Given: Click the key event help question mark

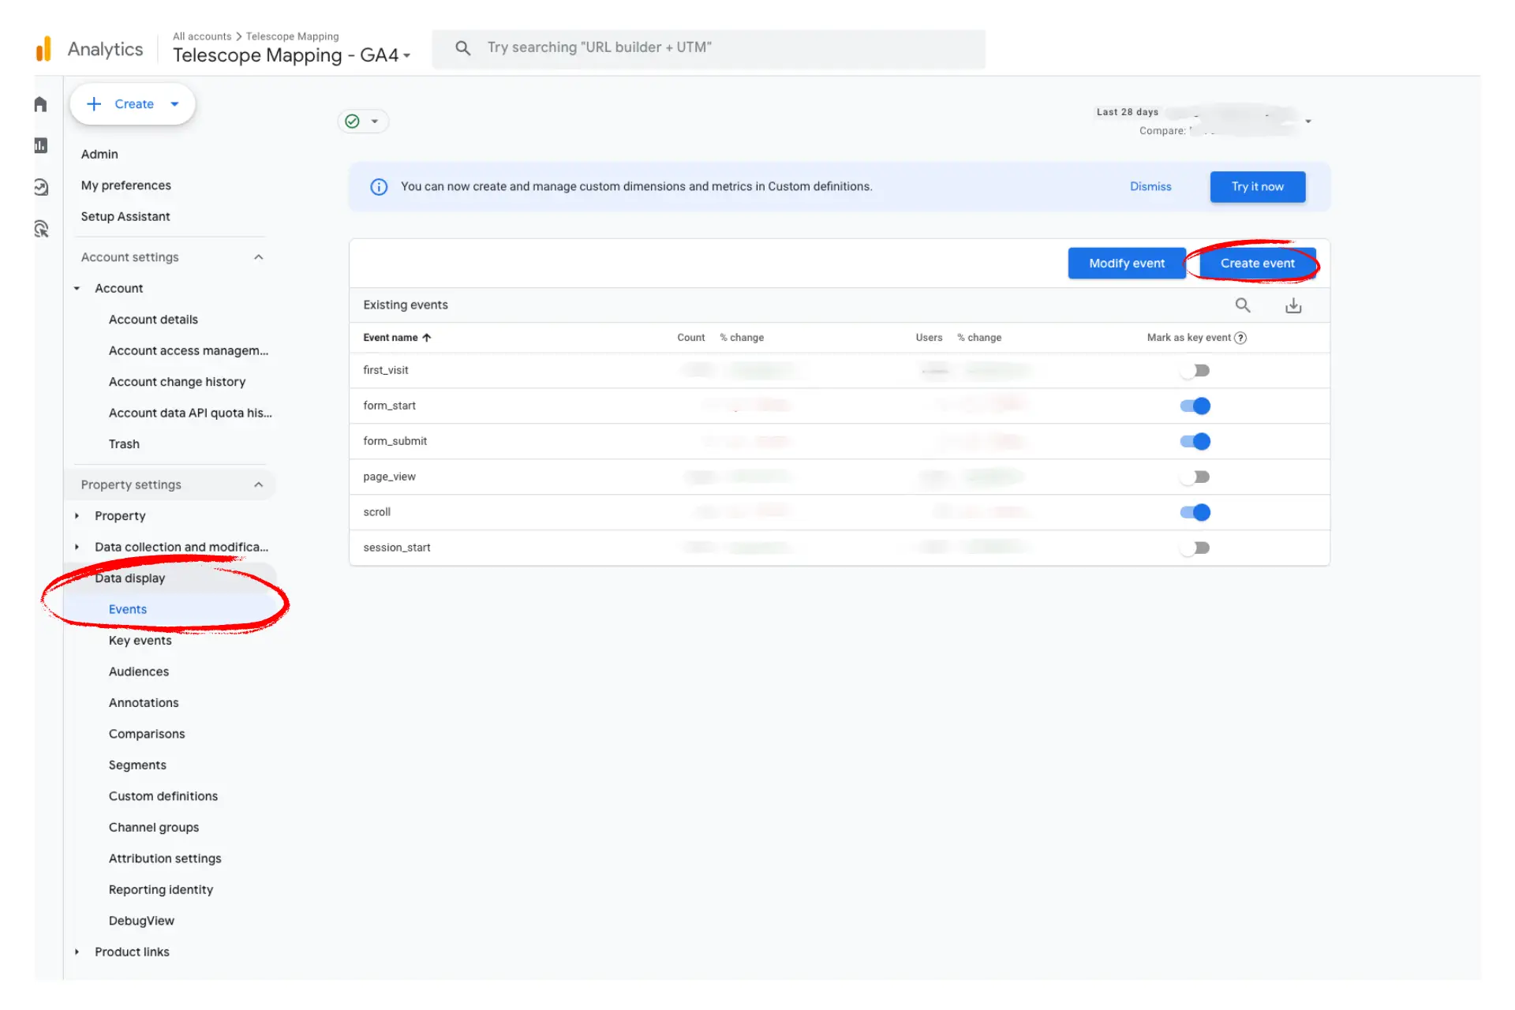Looking at the screenshot, I should point(1240,338).
